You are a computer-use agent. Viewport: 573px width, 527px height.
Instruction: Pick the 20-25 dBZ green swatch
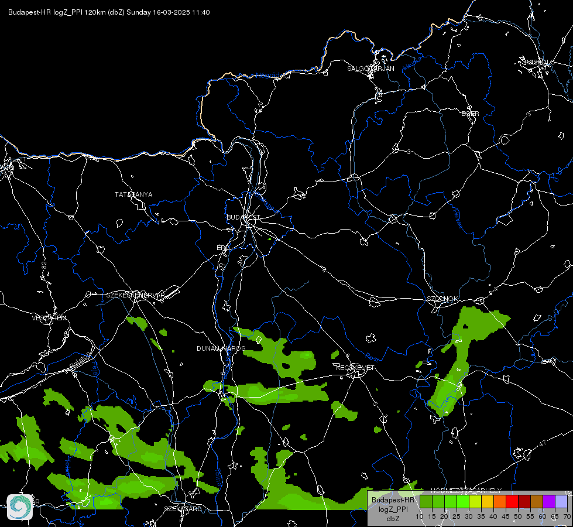451,501
